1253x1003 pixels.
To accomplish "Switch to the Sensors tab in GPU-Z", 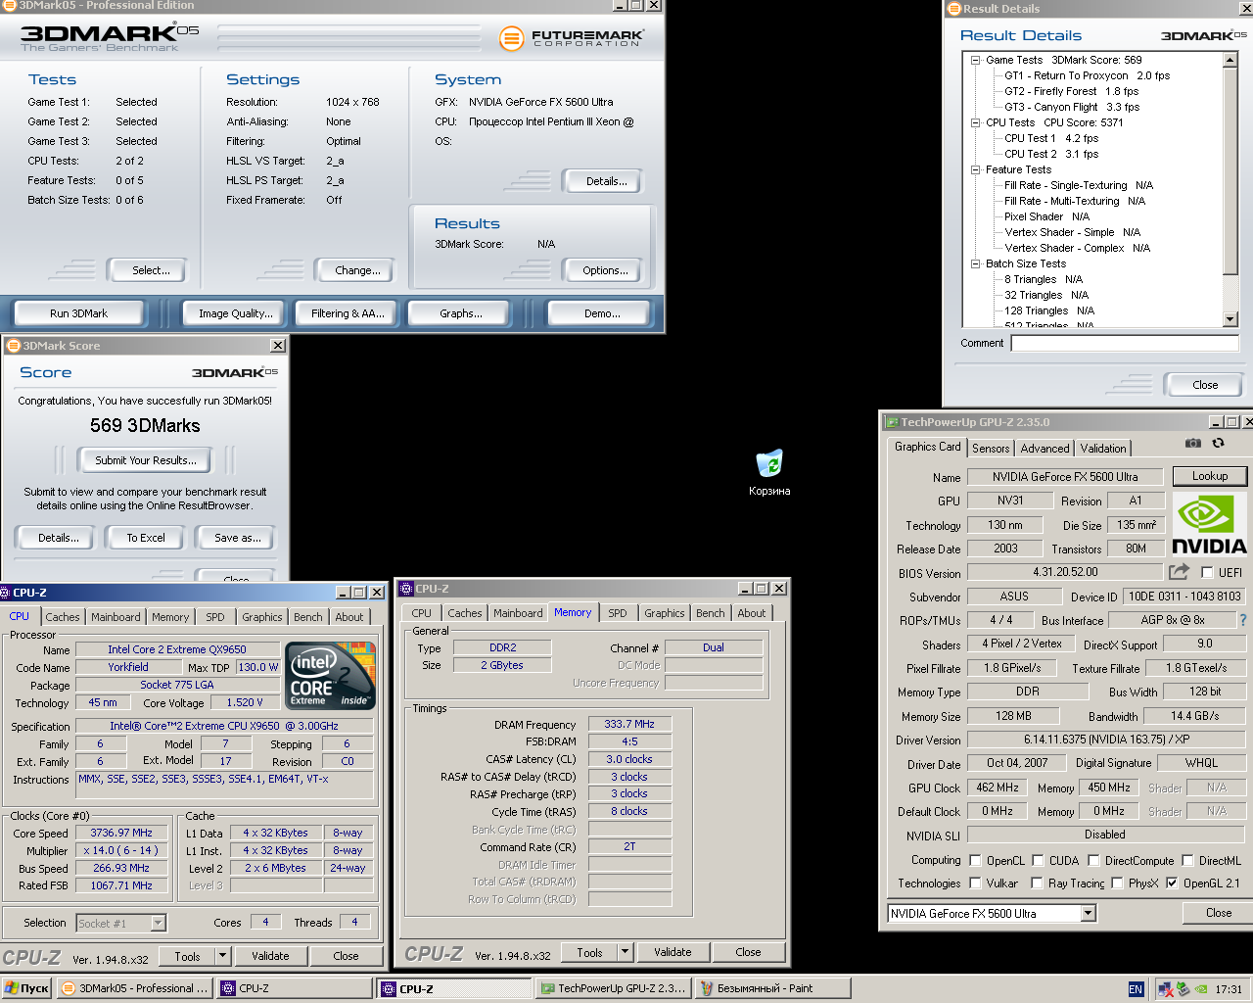I will [x=991, y=448].
